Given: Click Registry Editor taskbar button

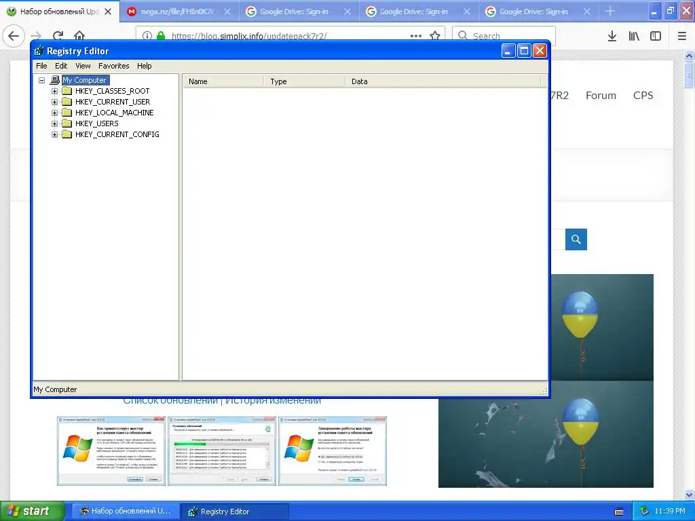Looking at the screenshot, I should 235,511.
